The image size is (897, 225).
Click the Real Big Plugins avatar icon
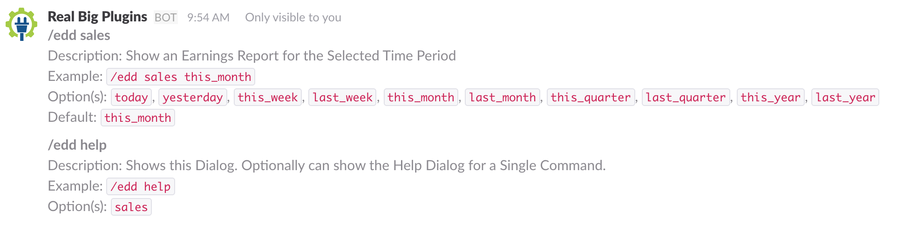tap(21, 24)
